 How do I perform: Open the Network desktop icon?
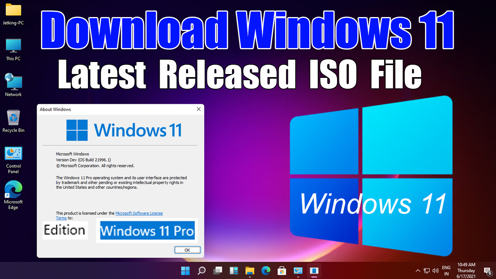(13, 85)
